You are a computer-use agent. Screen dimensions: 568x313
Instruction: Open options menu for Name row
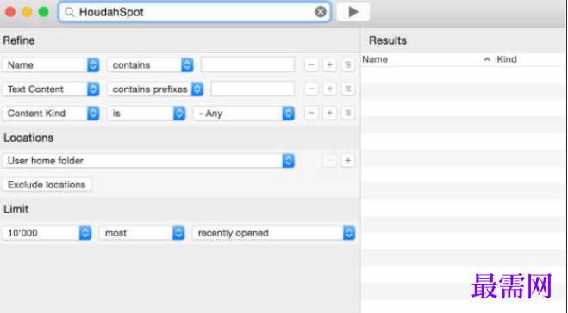pos(348,65)
